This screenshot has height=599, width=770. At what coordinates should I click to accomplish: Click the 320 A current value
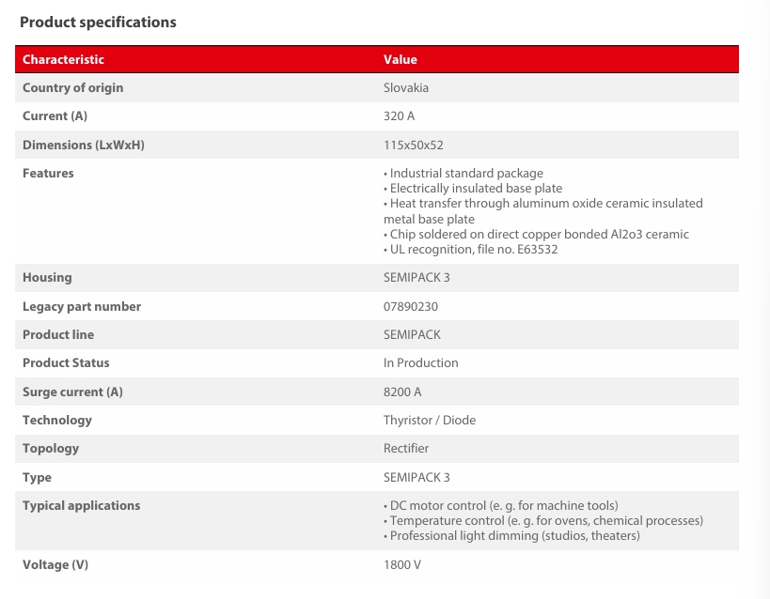click(399, 115)
